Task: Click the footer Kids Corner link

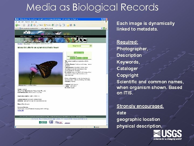Action: 84,119
